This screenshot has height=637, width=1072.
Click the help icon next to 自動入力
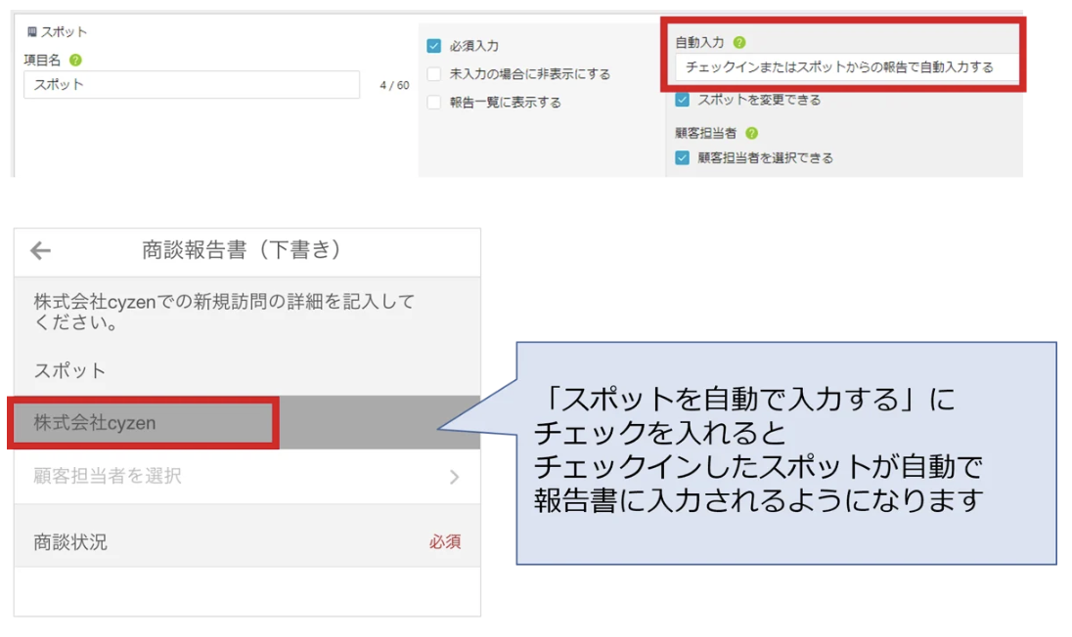click(739, 42)
